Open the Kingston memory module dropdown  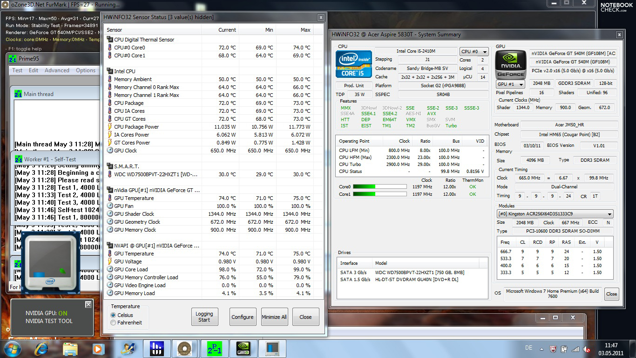[x=555, y=214]
